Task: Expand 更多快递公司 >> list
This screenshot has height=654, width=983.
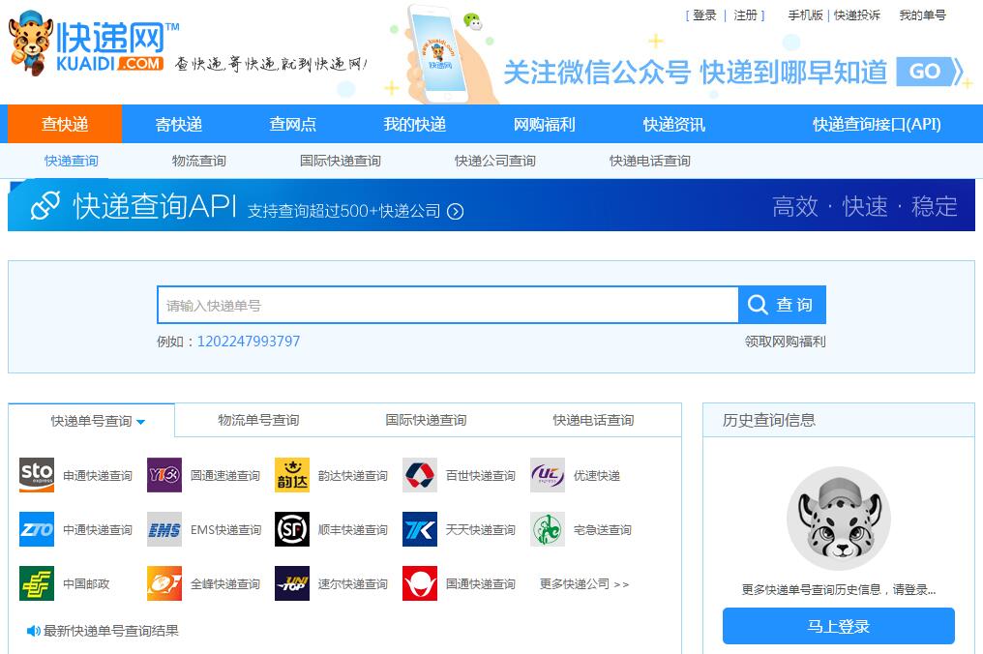Action: coord(584,584)
